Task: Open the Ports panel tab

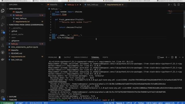Action: pos(105,57)
